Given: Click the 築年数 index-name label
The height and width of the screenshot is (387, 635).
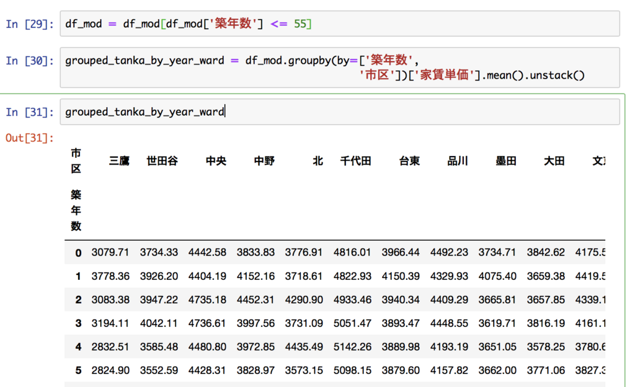Looking at the screenshot, I should click(76, 211).
